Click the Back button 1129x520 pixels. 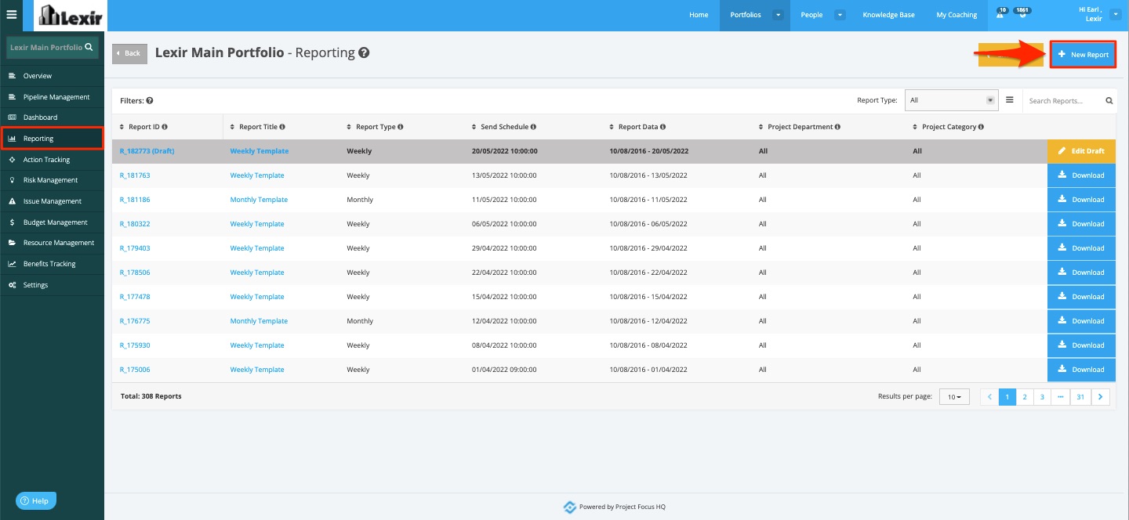coord(129,53)
